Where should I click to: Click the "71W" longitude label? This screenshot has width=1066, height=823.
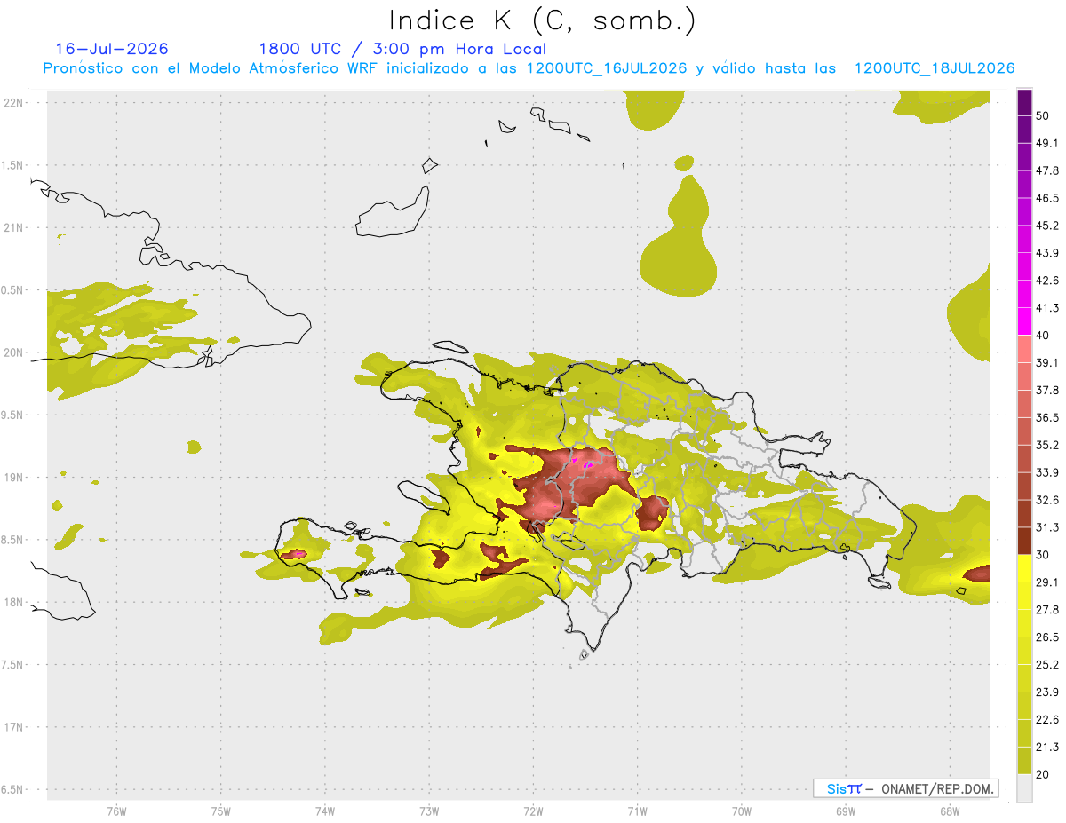[x=638, y=811]
